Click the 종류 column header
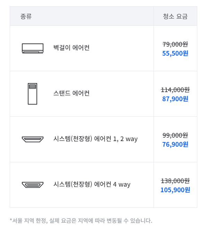Image resolution: width=206 pixels, height=229 pixels. (x=26, y=16)
